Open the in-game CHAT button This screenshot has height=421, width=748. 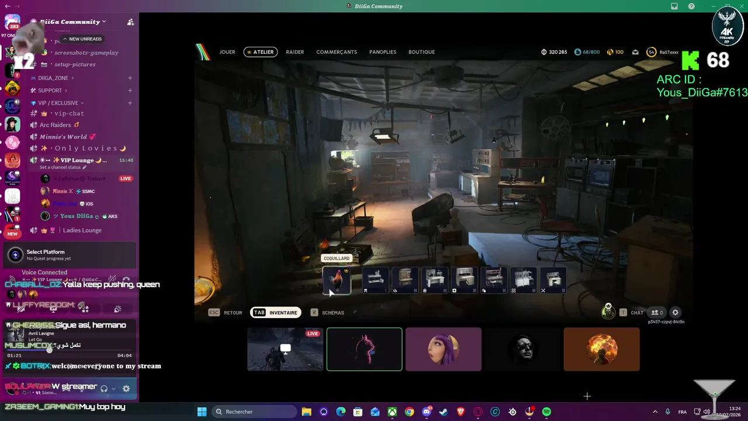pos(632,313)
